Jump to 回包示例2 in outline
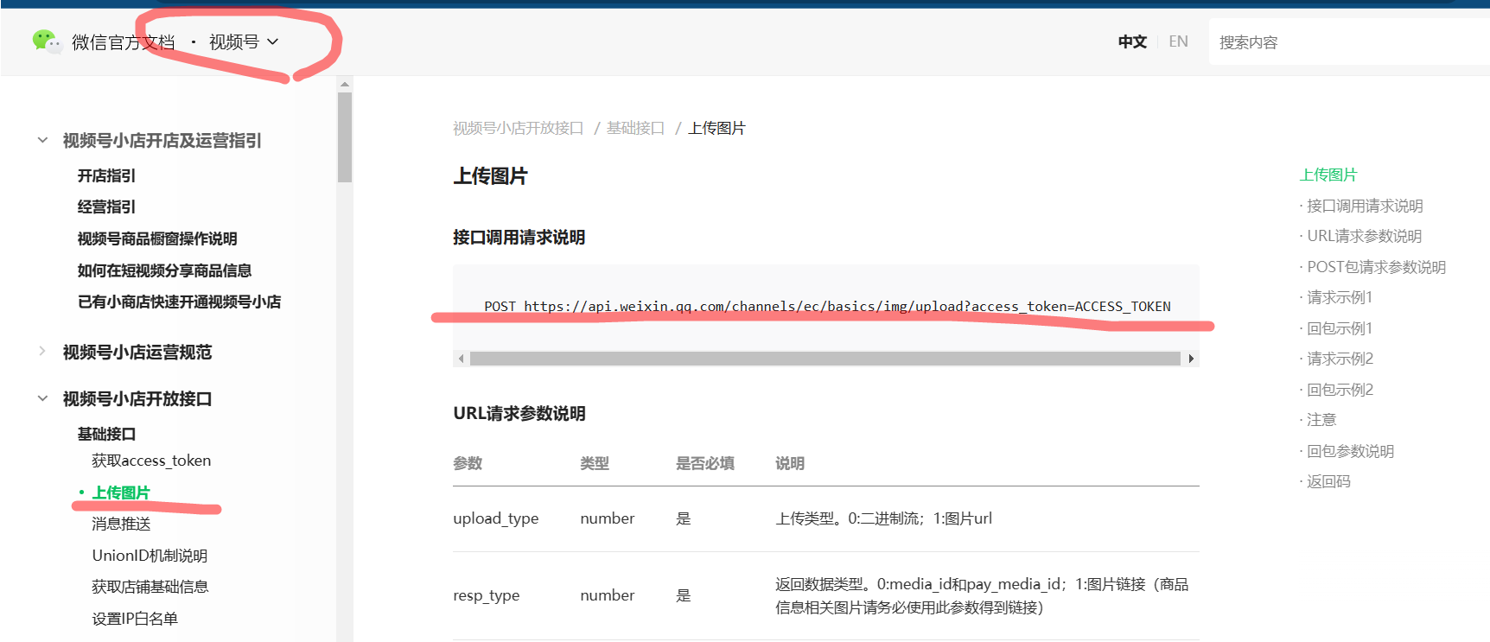Viewport: 1490px width, 642px height. [1340, 390]
